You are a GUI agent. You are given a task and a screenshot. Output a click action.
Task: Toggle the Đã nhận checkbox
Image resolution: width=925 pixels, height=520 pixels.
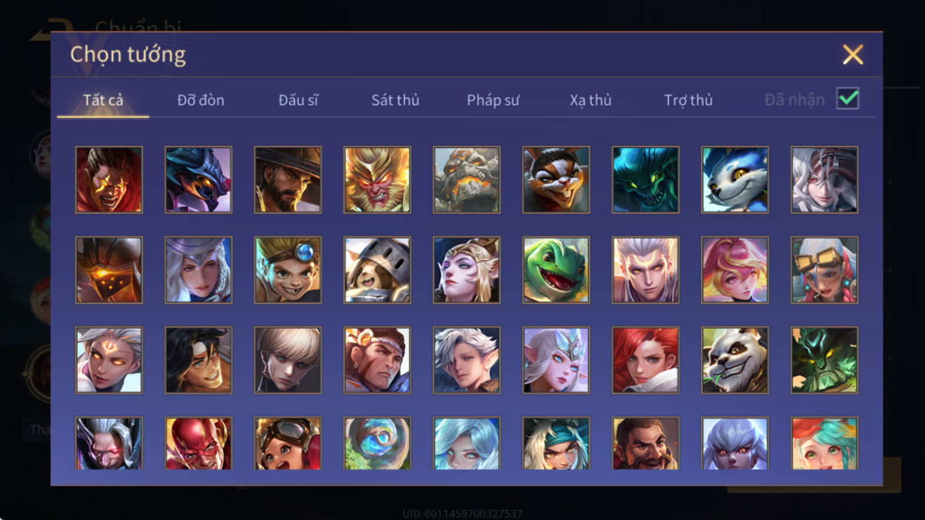[x=847, y=99]
